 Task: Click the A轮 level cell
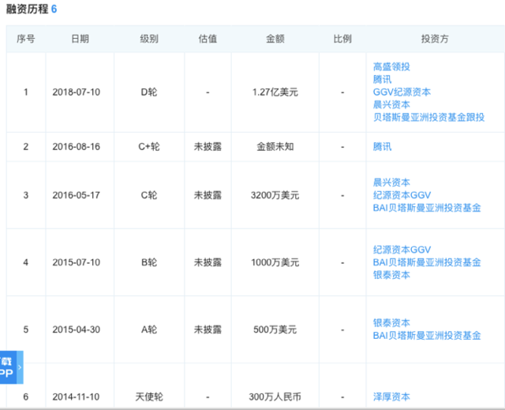[x=149, y=329]
